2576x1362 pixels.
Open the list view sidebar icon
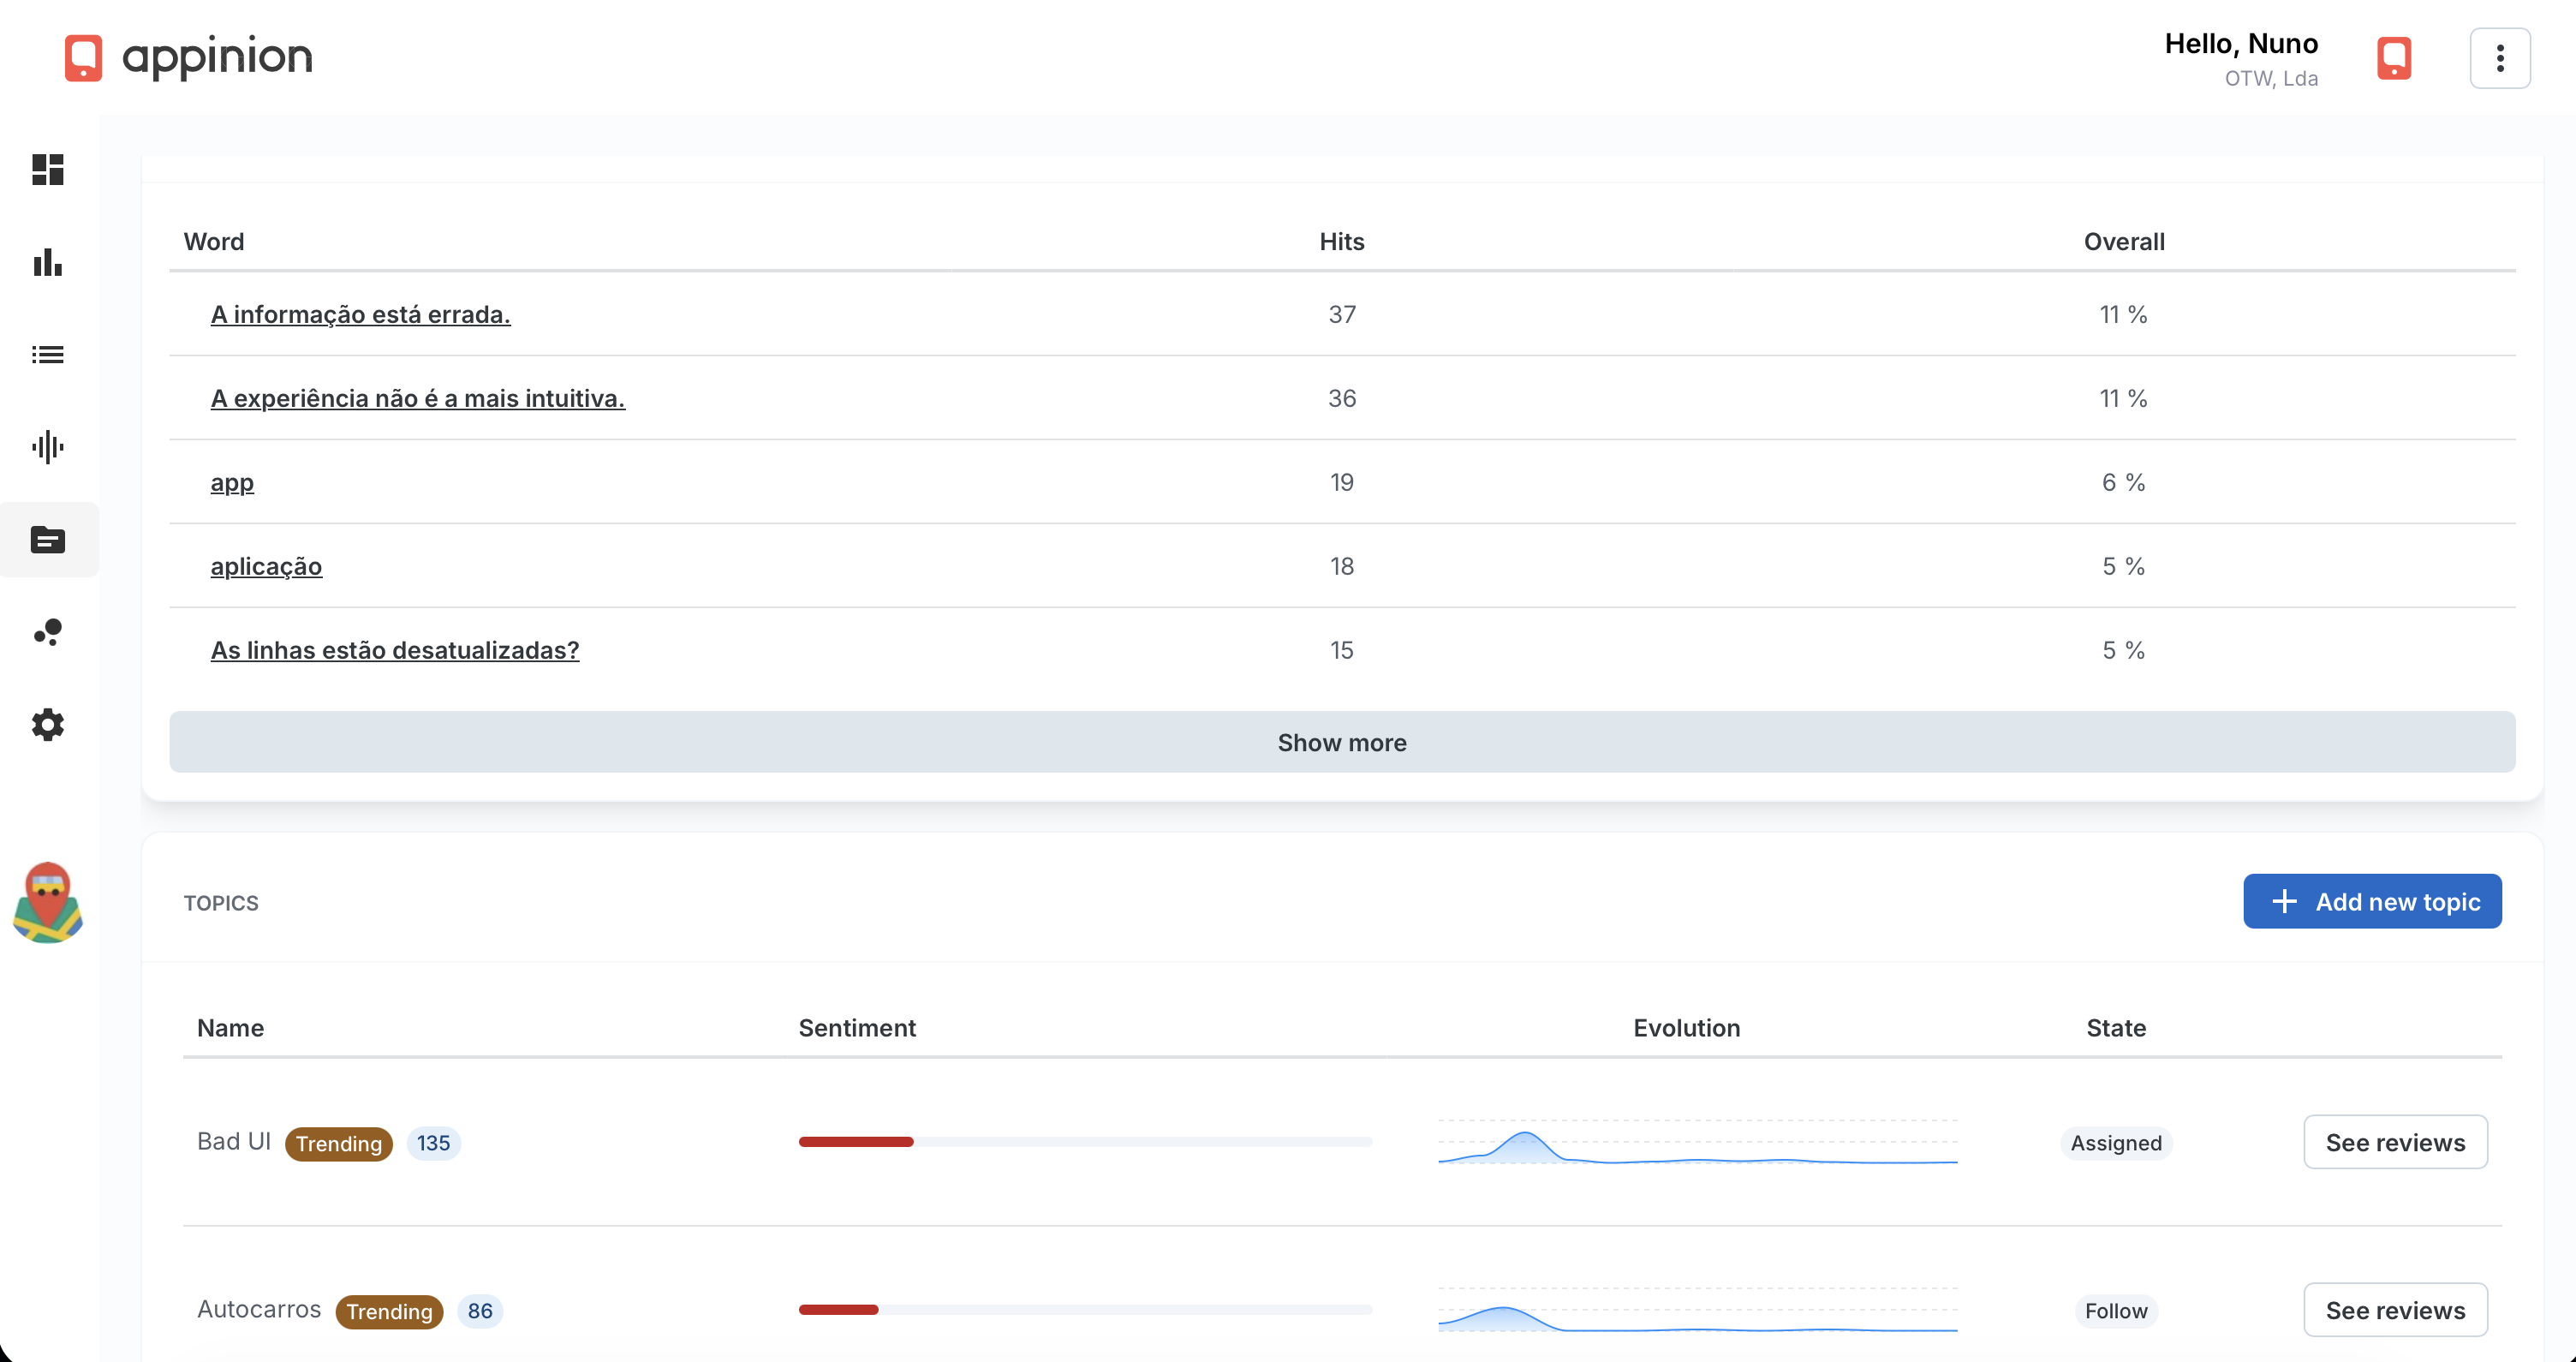point(48,355)
